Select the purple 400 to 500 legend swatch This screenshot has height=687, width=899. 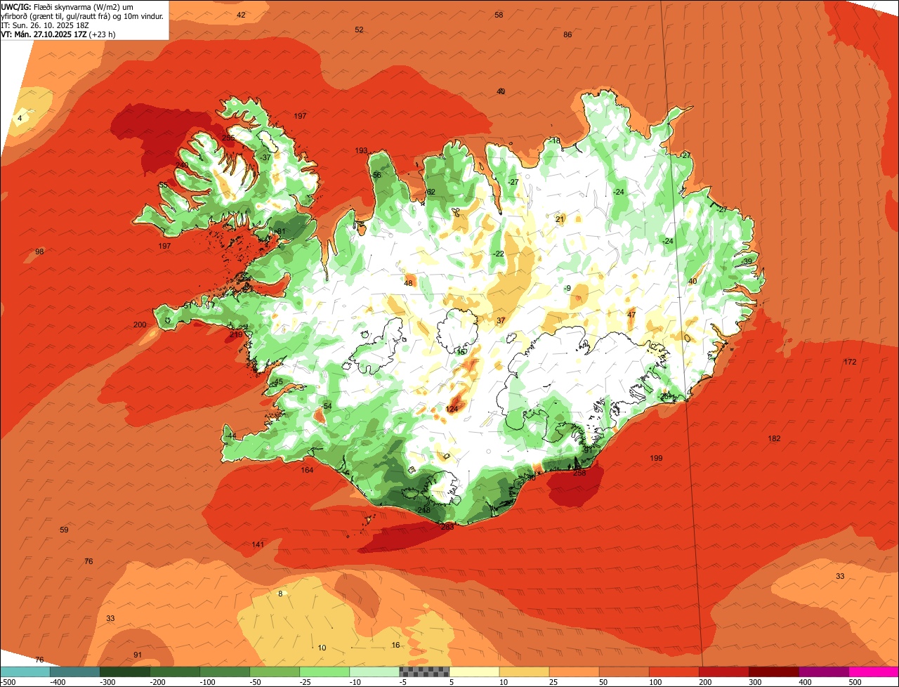[824, 672]
